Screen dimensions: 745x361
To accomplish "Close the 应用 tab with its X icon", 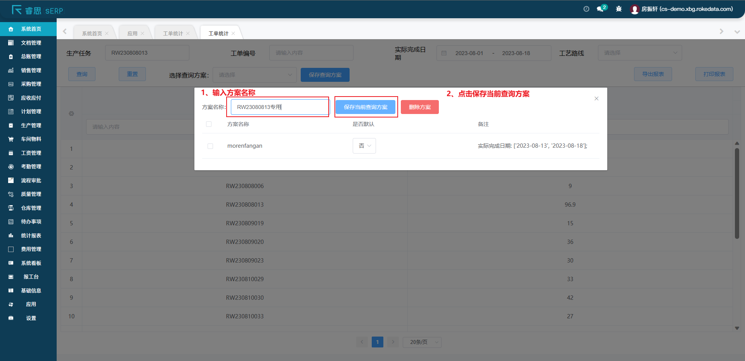I will coord(142,33).
